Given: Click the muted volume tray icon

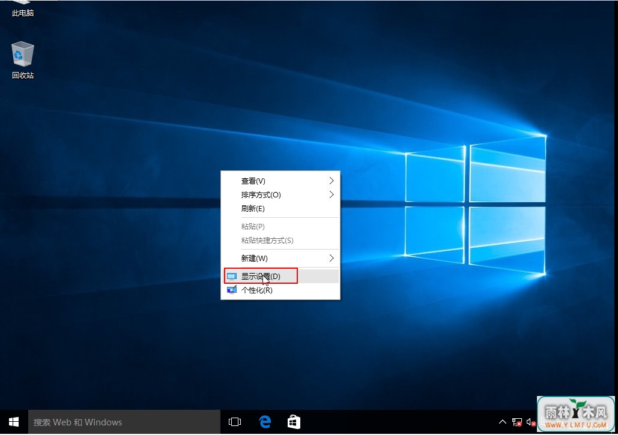Looking at the screenshot, I should pyautogui.click(x=530, y=422).
